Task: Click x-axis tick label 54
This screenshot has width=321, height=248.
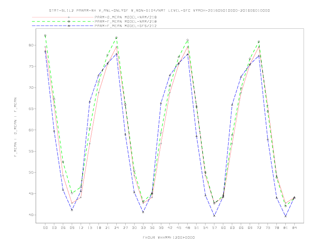Action: click(205, 228)
